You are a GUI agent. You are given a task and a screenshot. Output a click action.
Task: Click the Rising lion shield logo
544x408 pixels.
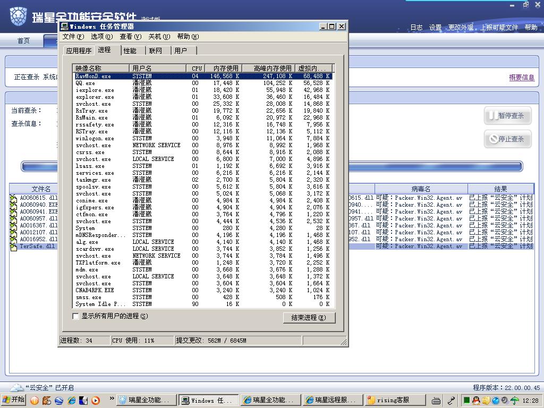point(18,16)
